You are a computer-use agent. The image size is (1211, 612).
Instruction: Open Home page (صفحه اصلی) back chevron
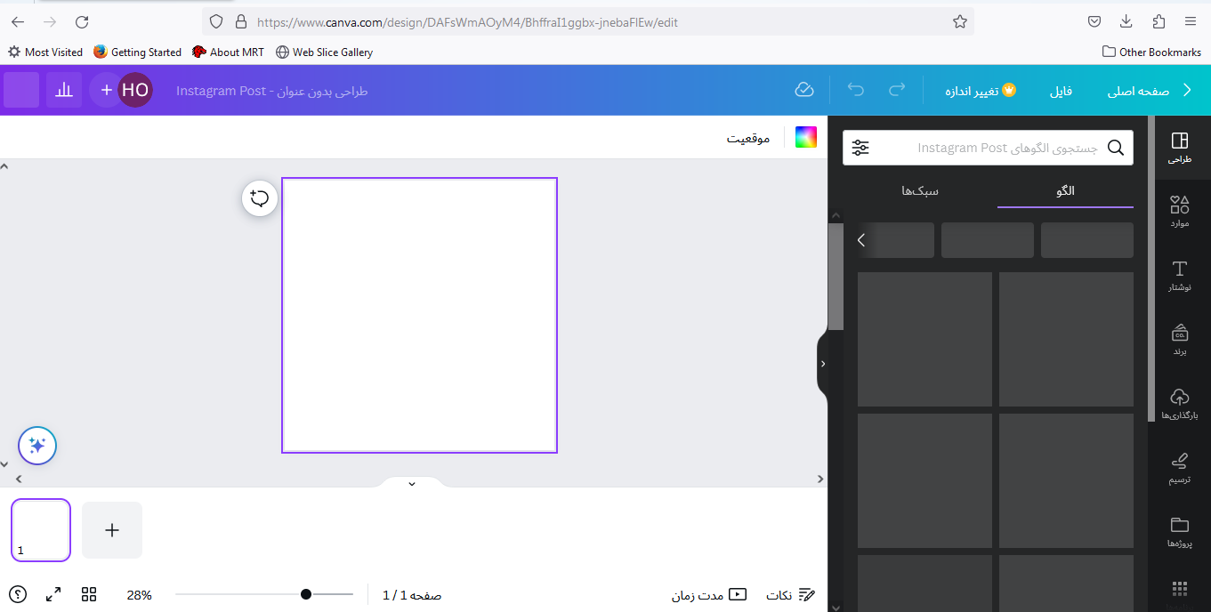1186,90
